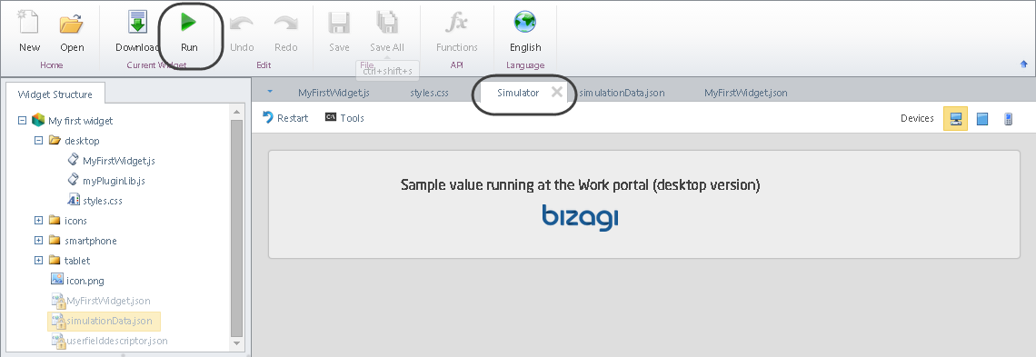
Task: Expand the icons folder
Action: coord(38,221)
